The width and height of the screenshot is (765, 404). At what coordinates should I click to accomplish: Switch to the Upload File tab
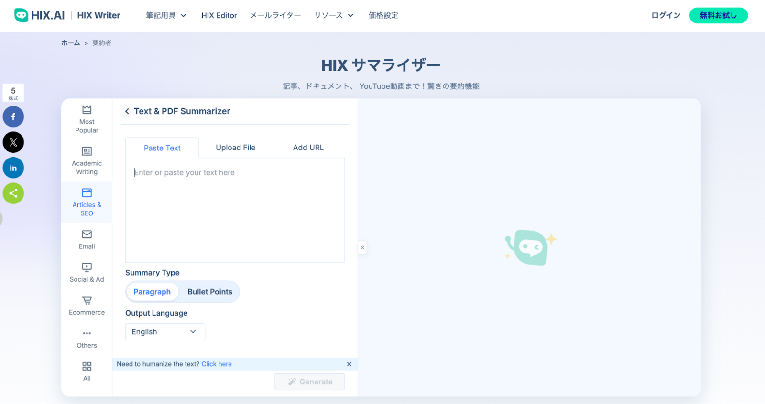pos(235,148)
